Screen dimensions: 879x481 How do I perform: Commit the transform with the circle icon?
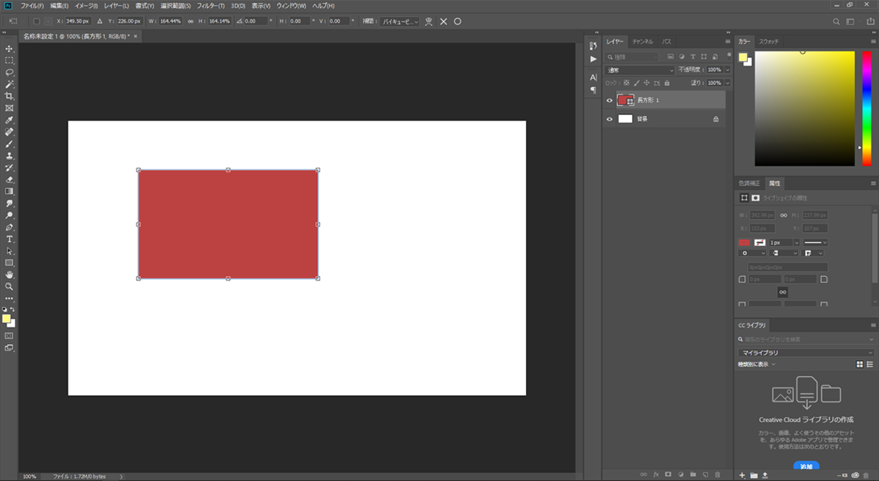[x=458, y=21]
